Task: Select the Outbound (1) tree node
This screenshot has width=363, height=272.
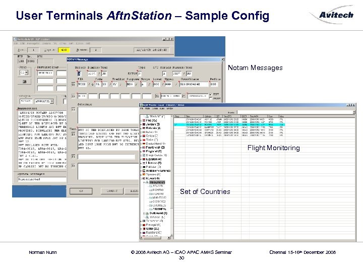Action: point(158,213)
